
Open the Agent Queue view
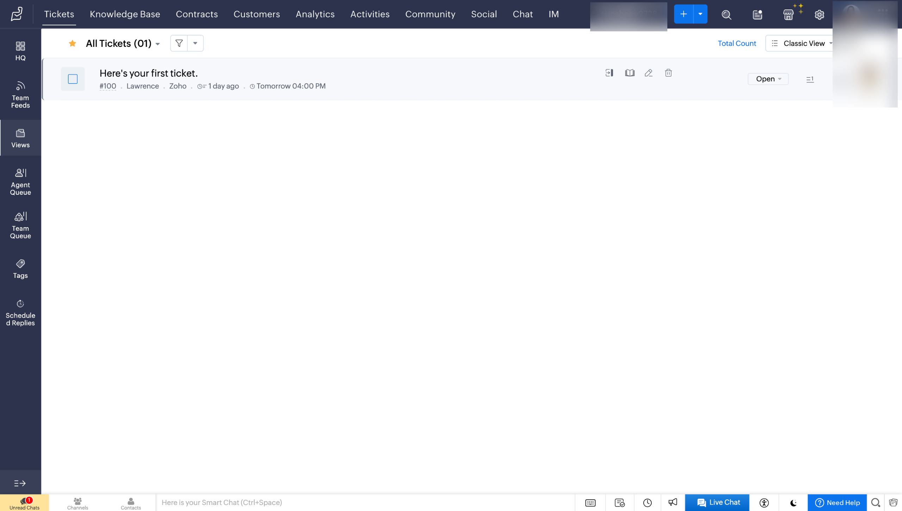click(20, 182)
